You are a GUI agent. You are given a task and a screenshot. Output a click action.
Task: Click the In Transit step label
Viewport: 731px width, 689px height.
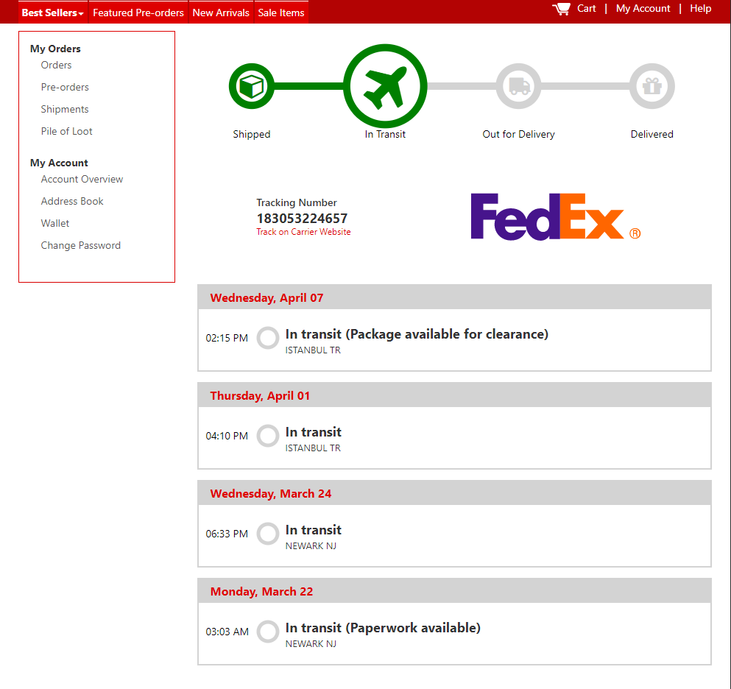385,134
